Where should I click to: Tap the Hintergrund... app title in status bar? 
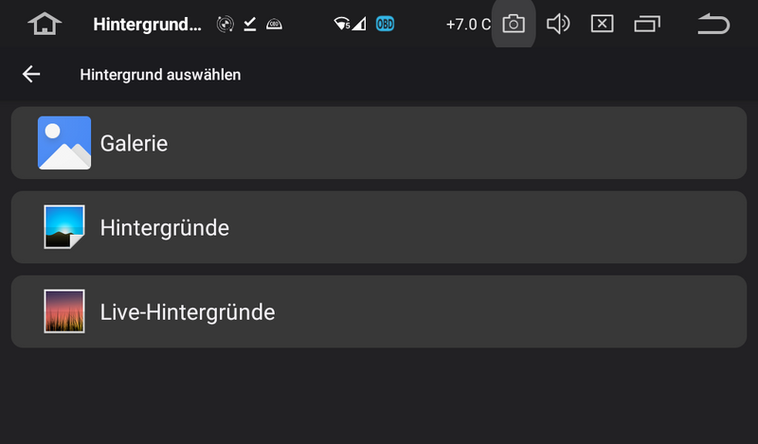coord(147,25)
